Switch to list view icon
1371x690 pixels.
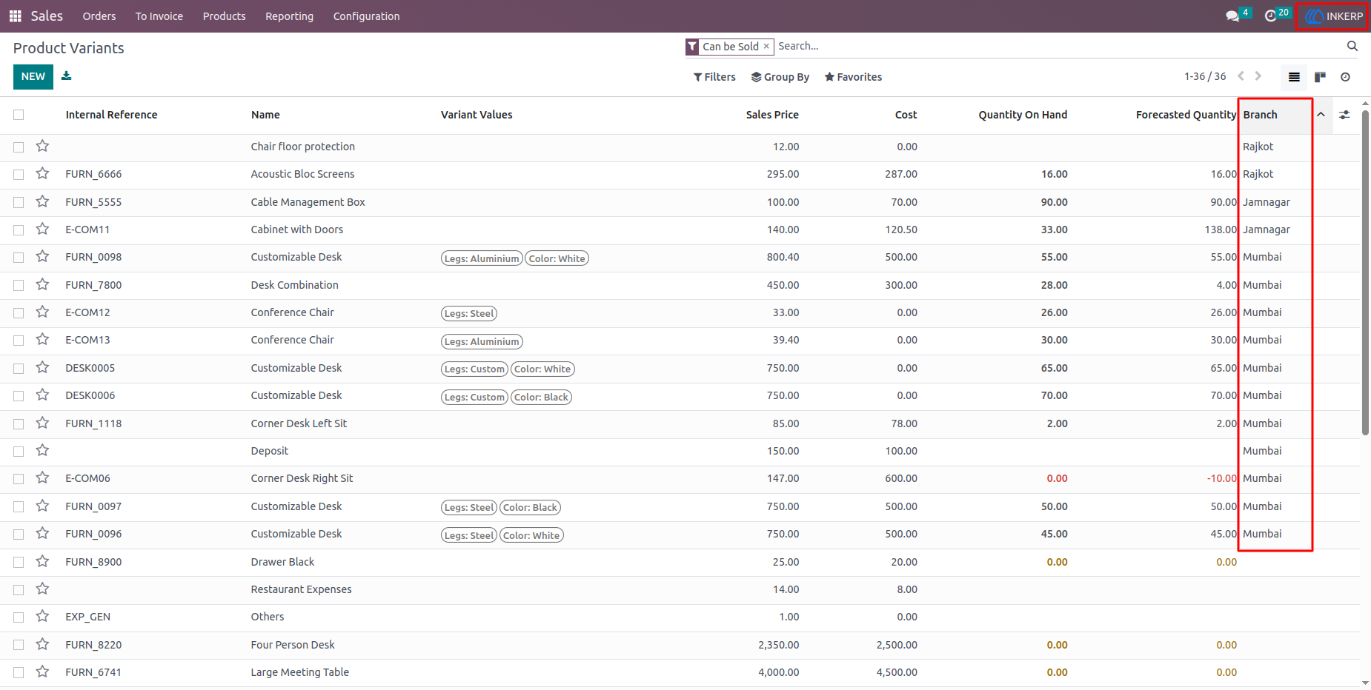coord(1294,77)
